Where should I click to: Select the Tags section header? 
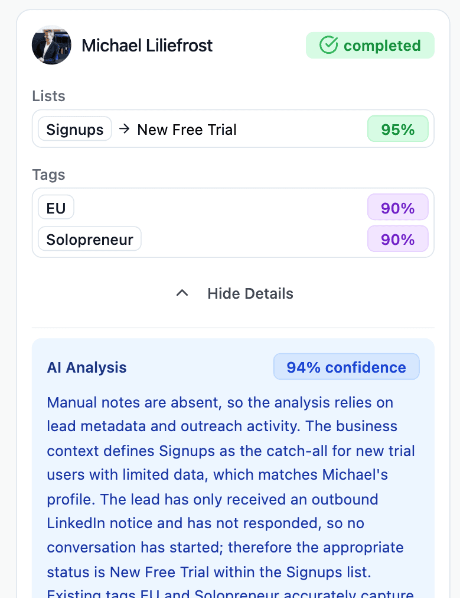48,174
